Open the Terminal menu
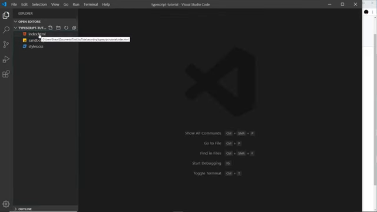Viewport: 377px width, 212px height. [x=91, y=4]
